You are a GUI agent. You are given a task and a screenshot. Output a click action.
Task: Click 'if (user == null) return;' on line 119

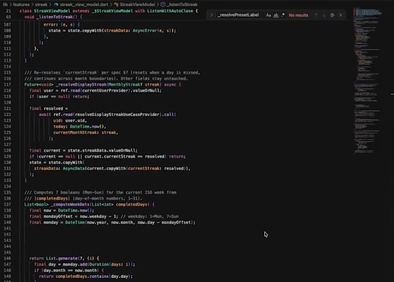pyautogui.click(x=59, y=97)
